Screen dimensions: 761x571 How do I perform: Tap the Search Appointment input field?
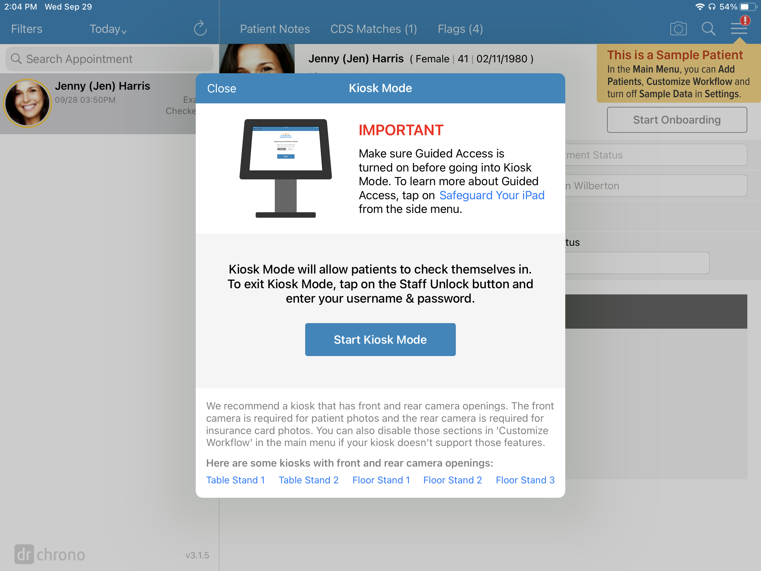click(109, 58)
